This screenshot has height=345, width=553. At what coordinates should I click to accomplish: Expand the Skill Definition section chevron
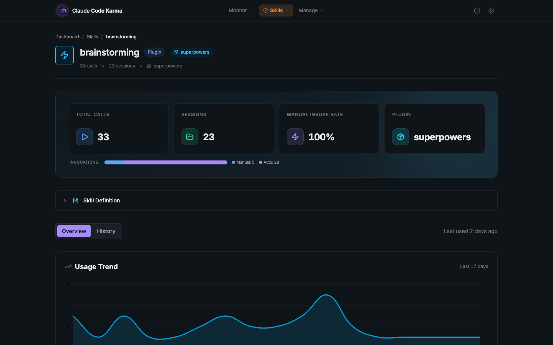point(65,200)
